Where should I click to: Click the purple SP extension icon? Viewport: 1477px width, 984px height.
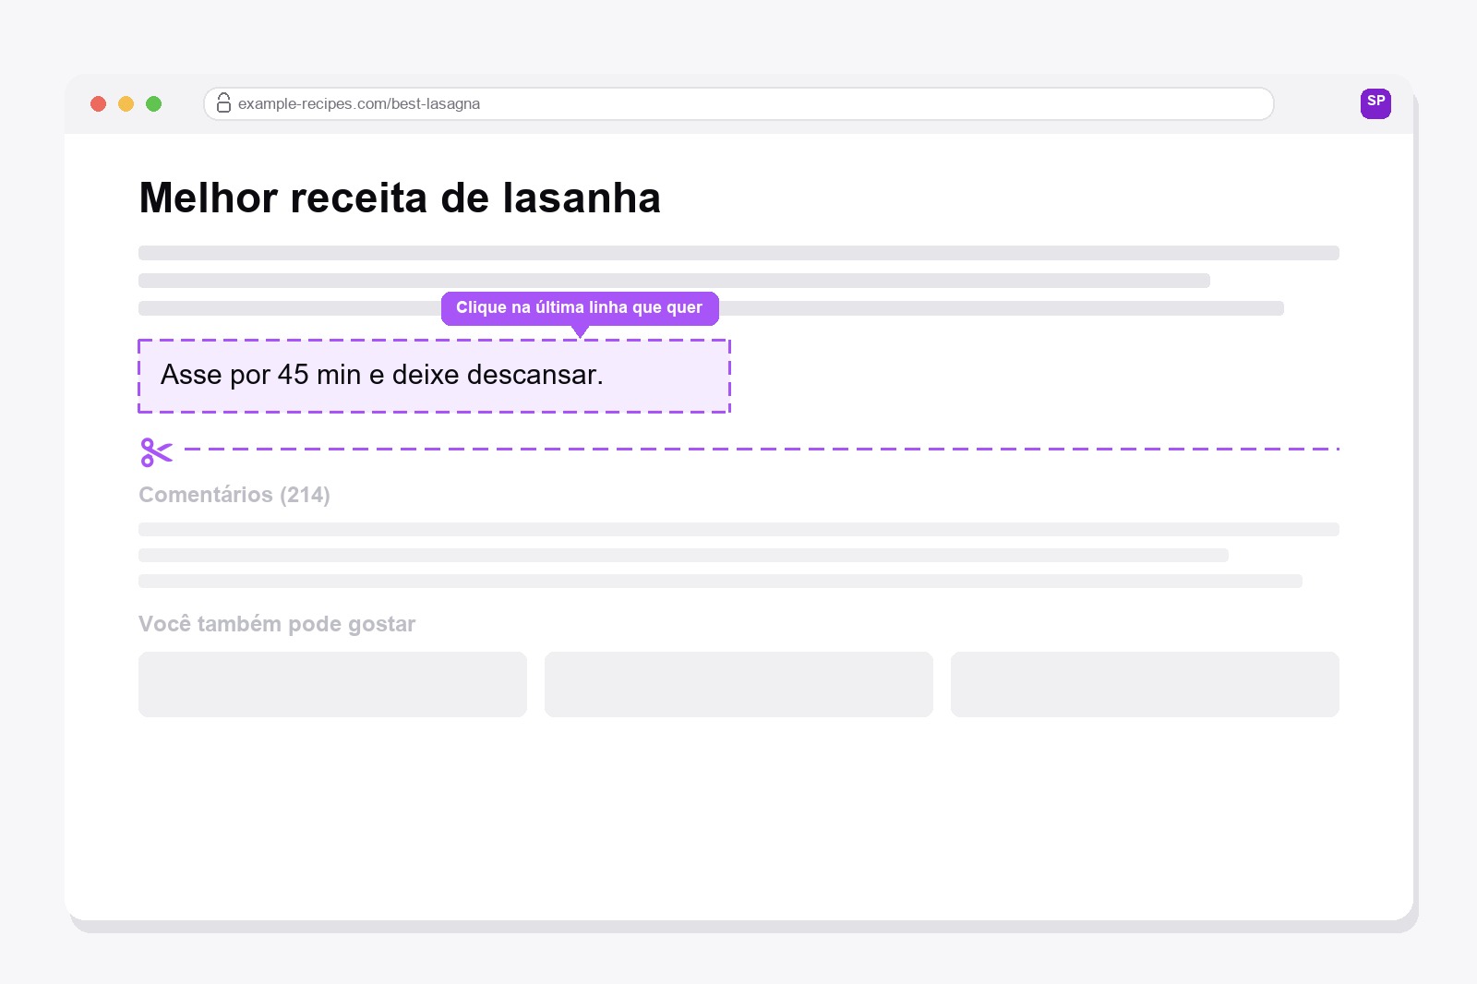[1375, 103]
